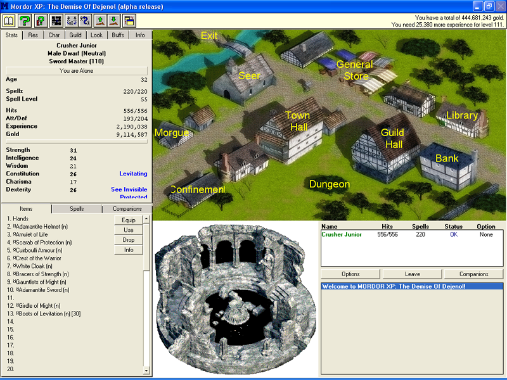Click the figures with blue S-arrow icon

tap(86, 20)
